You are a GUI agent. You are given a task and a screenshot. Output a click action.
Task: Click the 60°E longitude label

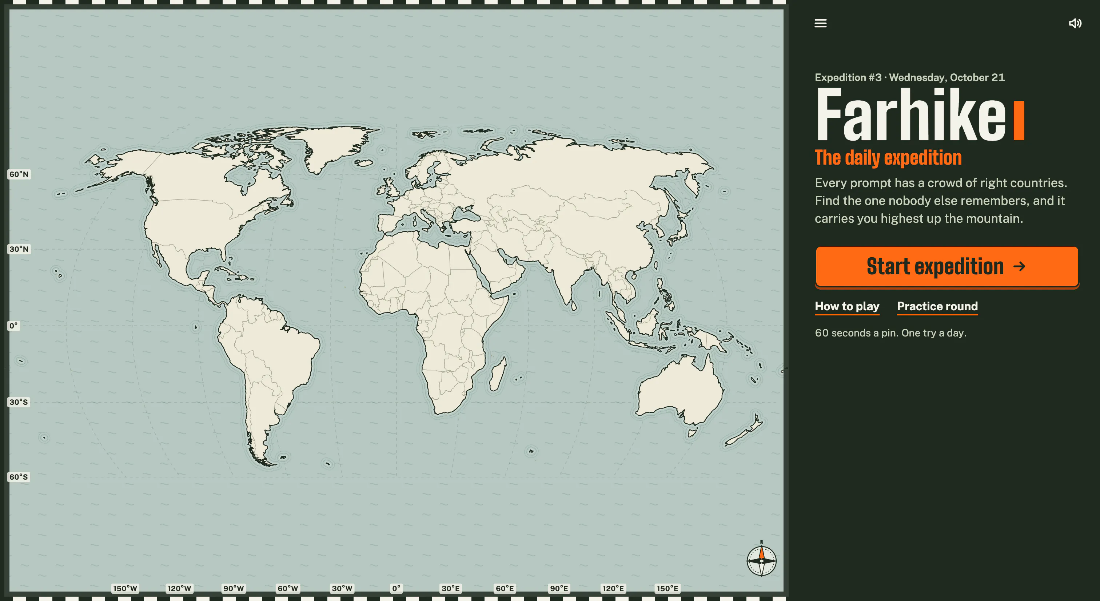[505, 589]
